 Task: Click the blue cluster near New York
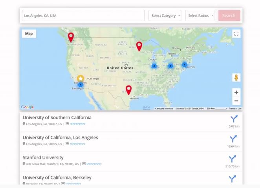click(x=184, y=65)
